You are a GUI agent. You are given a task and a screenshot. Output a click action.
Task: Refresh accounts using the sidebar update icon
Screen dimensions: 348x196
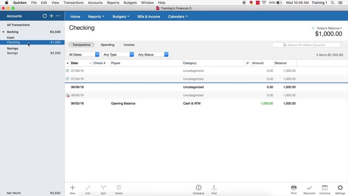click(45, 16)
